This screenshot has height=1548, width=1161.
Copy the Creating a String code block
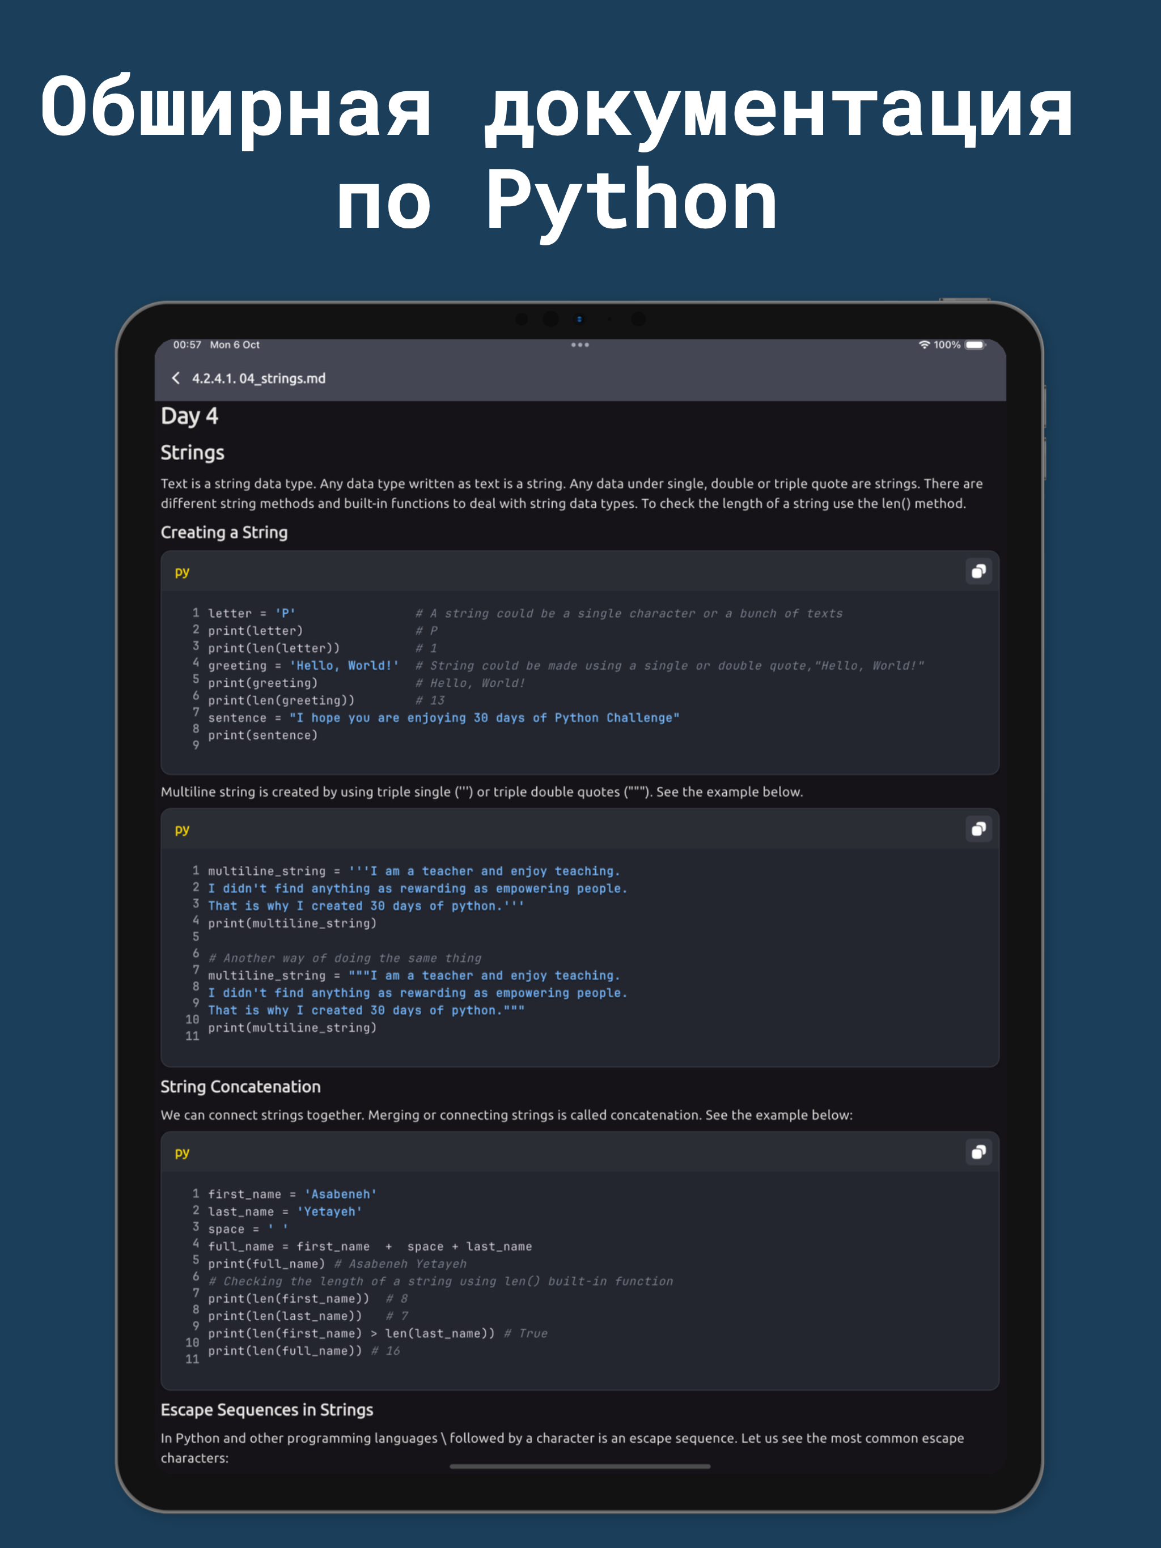978,572
